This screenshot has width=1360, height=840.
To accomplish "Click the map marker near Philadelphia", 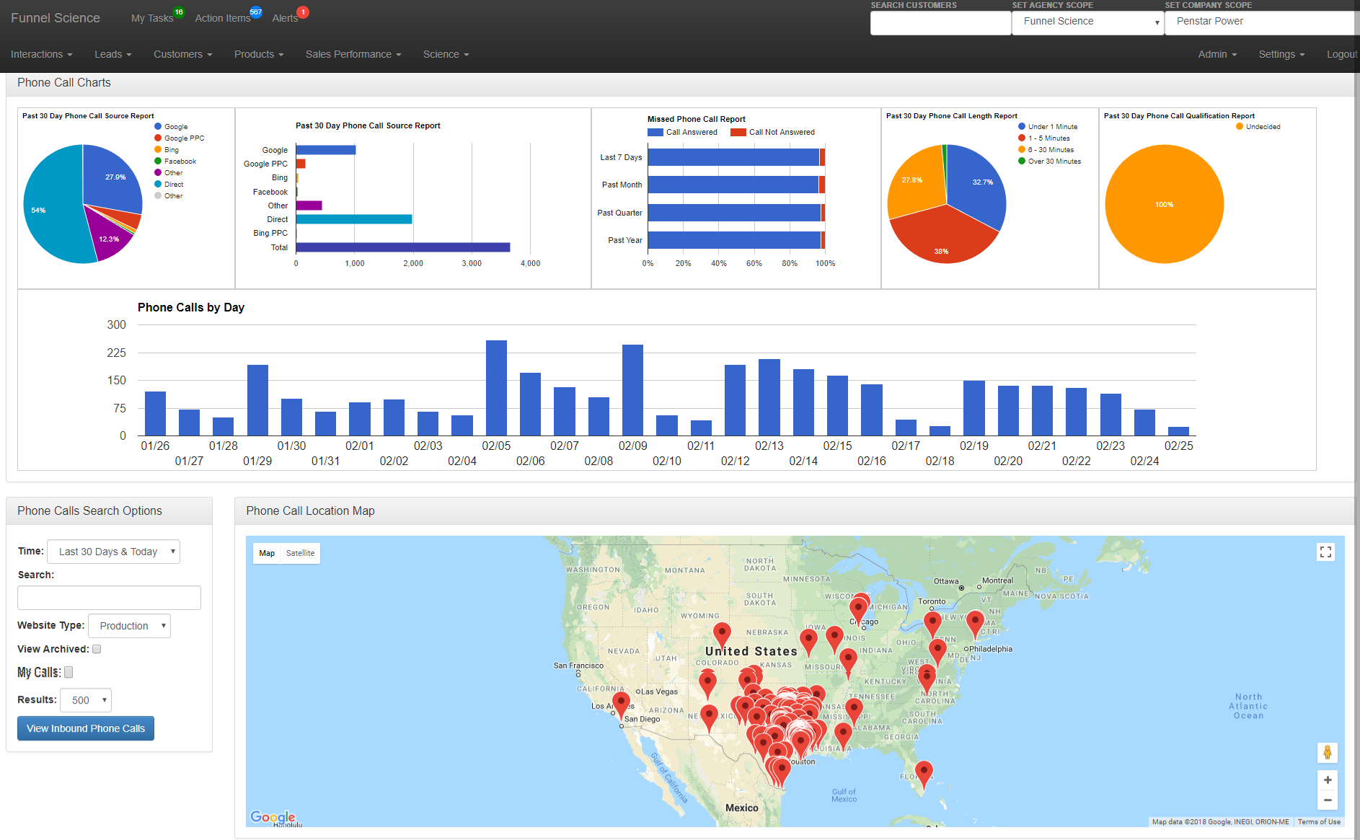I will [937, 652].
